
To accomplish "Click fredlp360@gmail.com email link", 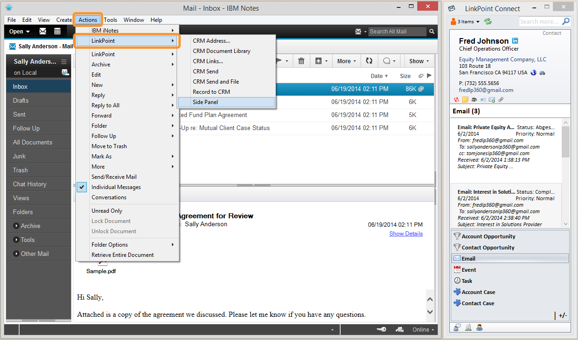I will 486,90.
